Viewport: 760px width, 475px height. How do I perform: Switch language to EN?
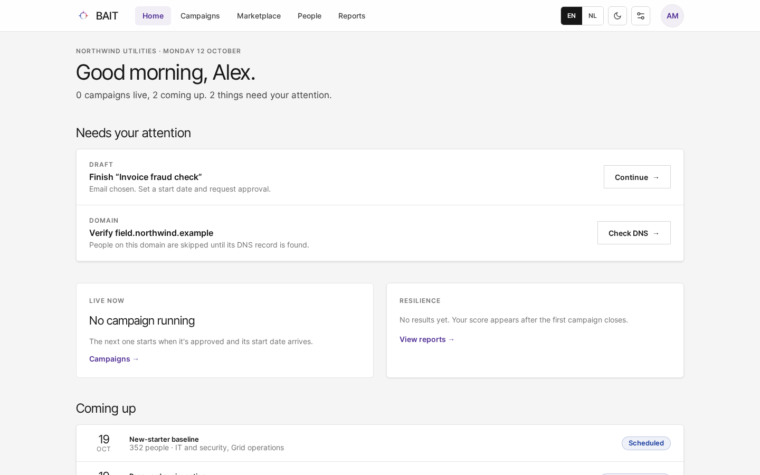point(572,16)
